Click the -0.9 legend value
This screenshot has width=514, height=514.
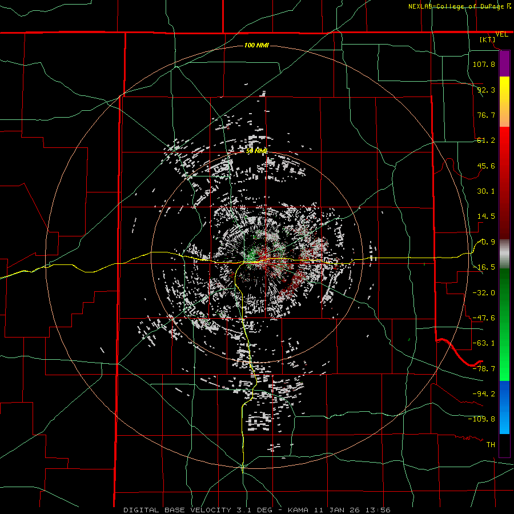click(x=486, y=242)
